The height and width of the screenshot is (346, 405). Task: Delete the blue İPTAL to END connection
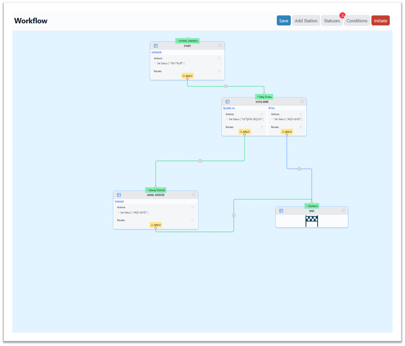tap(299, 169)
